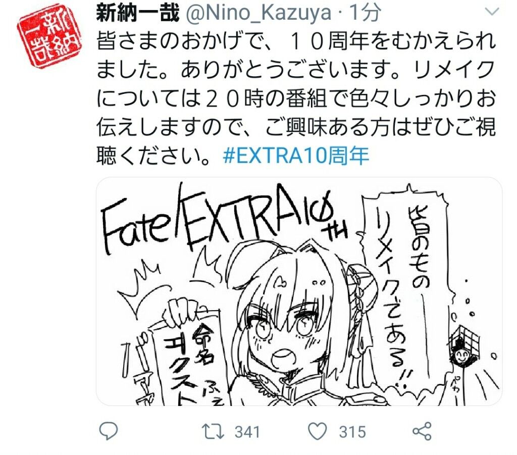Open the share icon options

point(422,431)
